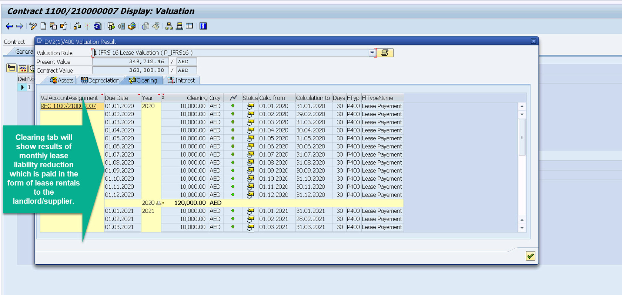The width and height of the screenshot is (622, 295).
Task: Sort by Due Date column header
Action: pyautogui.click(x=123, y=98)
